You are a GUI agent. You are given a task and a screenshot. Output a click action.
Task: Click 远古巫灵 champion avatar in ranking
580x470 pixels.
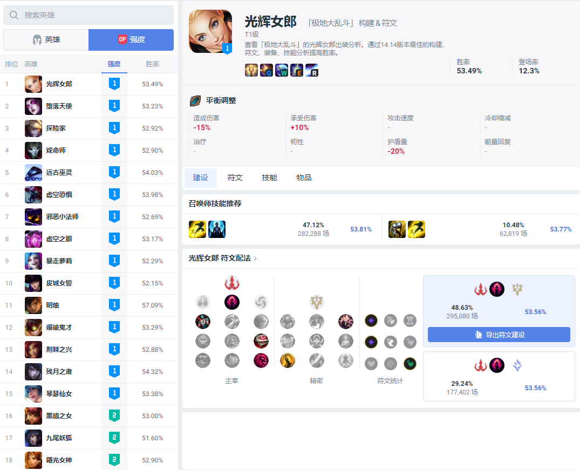tap(33, 173)
